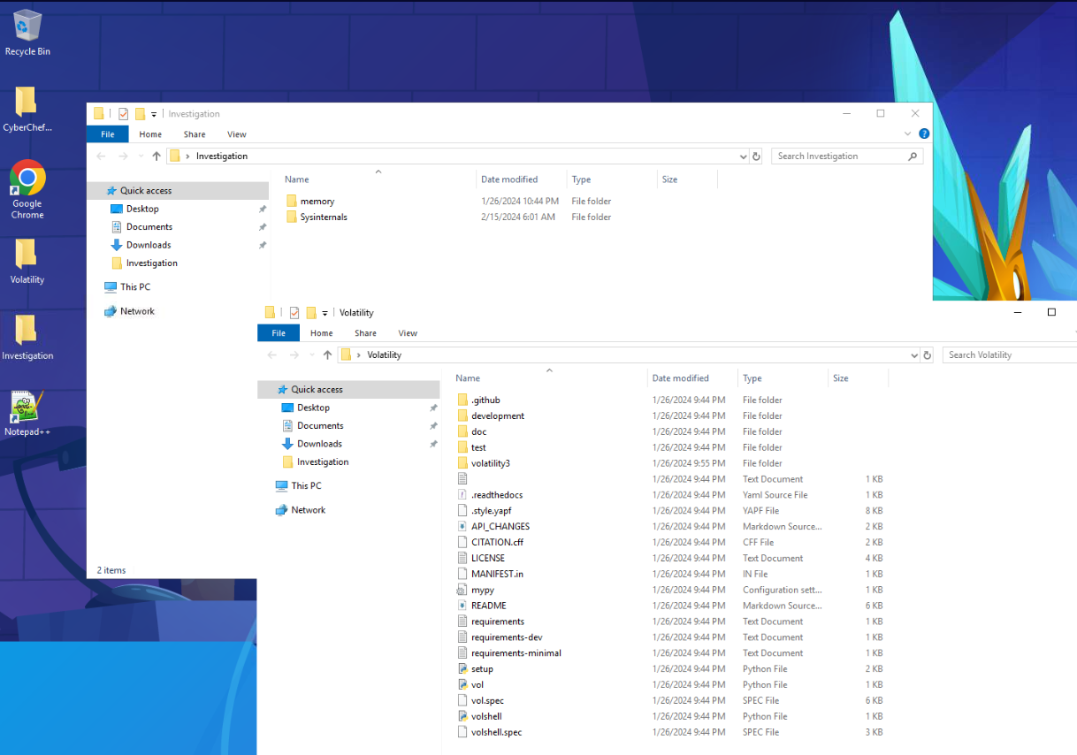Screen dimensions: 1077x755
Task: Open the Share tab in Investigation window
Action: (195, 134)
